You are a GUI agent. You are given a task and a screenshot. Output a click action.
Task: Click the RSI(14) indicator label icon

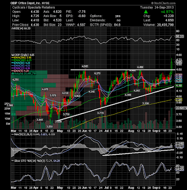11,28
